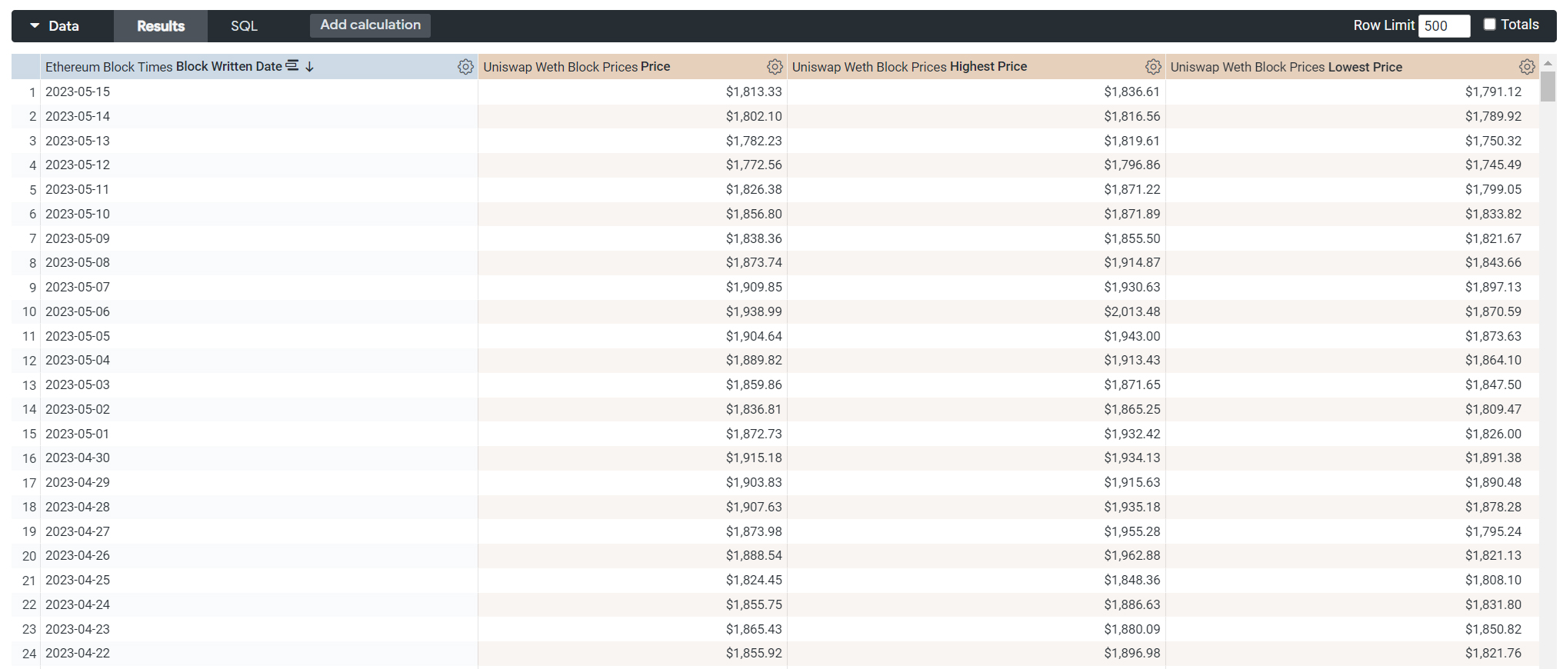
Task: Click the vertical scrollbar thumb
Action: click(x=1548, y=87)
